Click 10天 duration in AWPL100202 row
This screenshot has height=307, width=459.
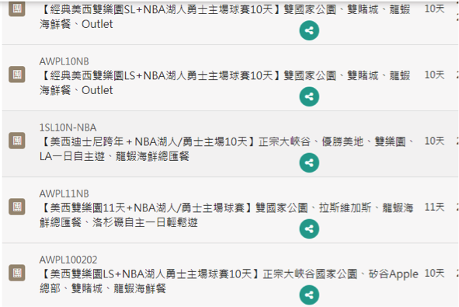[x=434, y=274]
